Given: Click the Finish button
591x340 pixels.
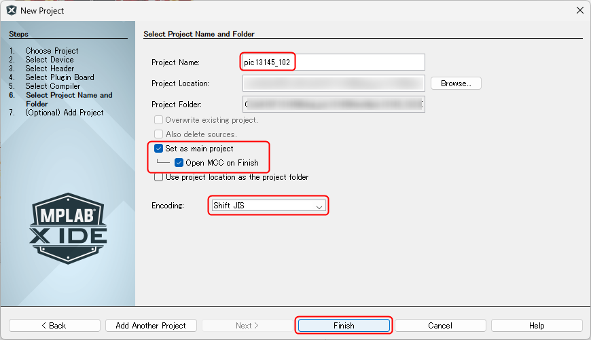Looking at the screenshot, I should tap(344, 326).
